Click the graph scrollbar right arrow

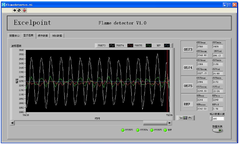(x=170, y=123)
